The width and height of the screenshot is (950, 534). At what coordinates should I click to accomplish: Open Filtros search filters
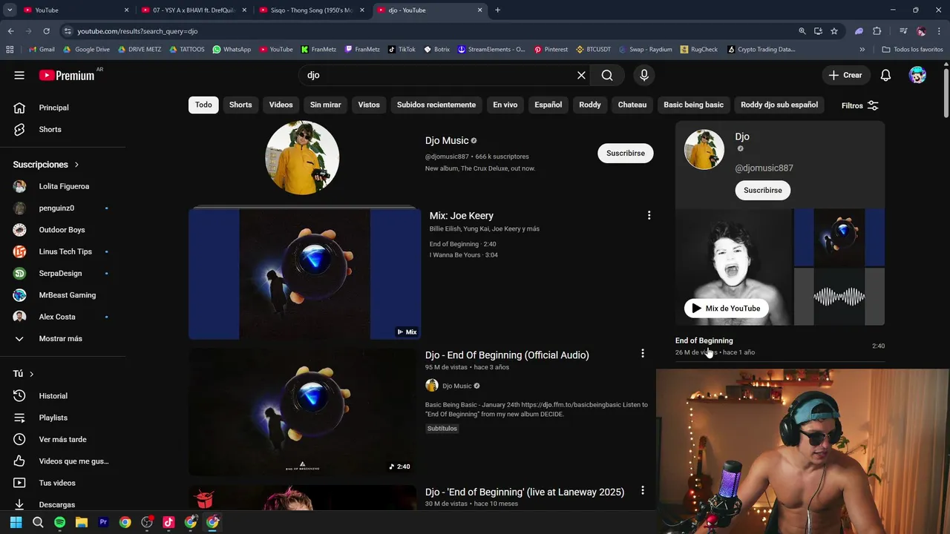point(860,105)
